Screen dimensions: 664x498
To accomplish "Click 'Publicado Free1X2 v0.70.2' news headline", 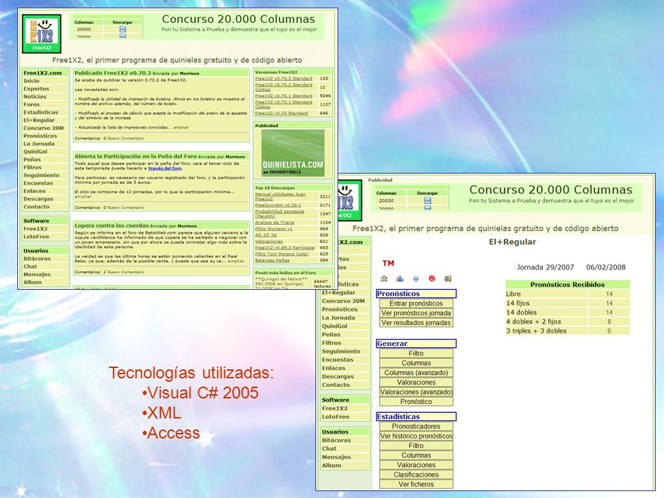I will pos(113,73).
